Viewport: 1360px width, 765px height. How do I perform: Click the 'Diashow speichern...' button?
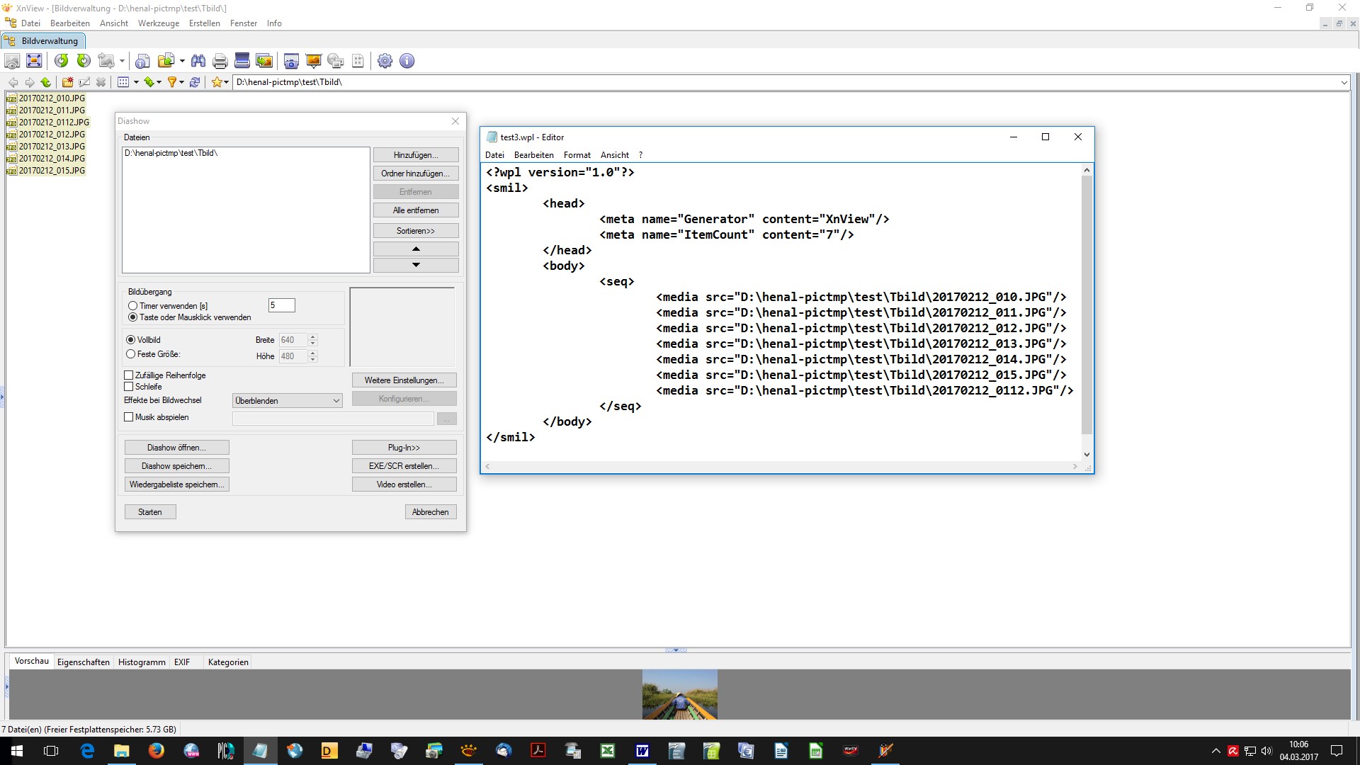(176, 466)
